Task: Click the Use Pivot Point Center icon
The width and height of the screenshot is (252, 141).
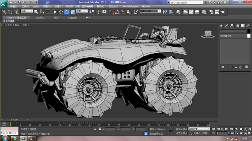Action: tap(92, 12)
